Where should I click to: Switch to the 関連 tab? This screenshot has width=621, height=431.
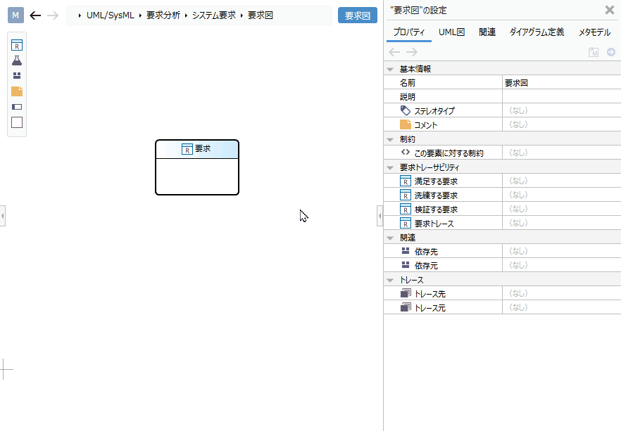click(487, 32)
